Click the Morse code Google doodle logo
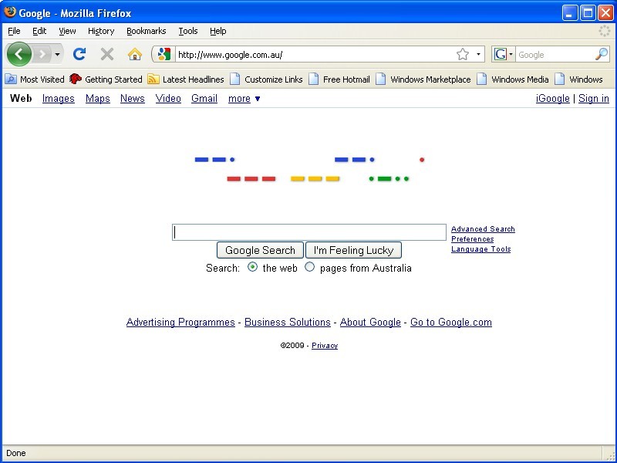 coord(308,169)
